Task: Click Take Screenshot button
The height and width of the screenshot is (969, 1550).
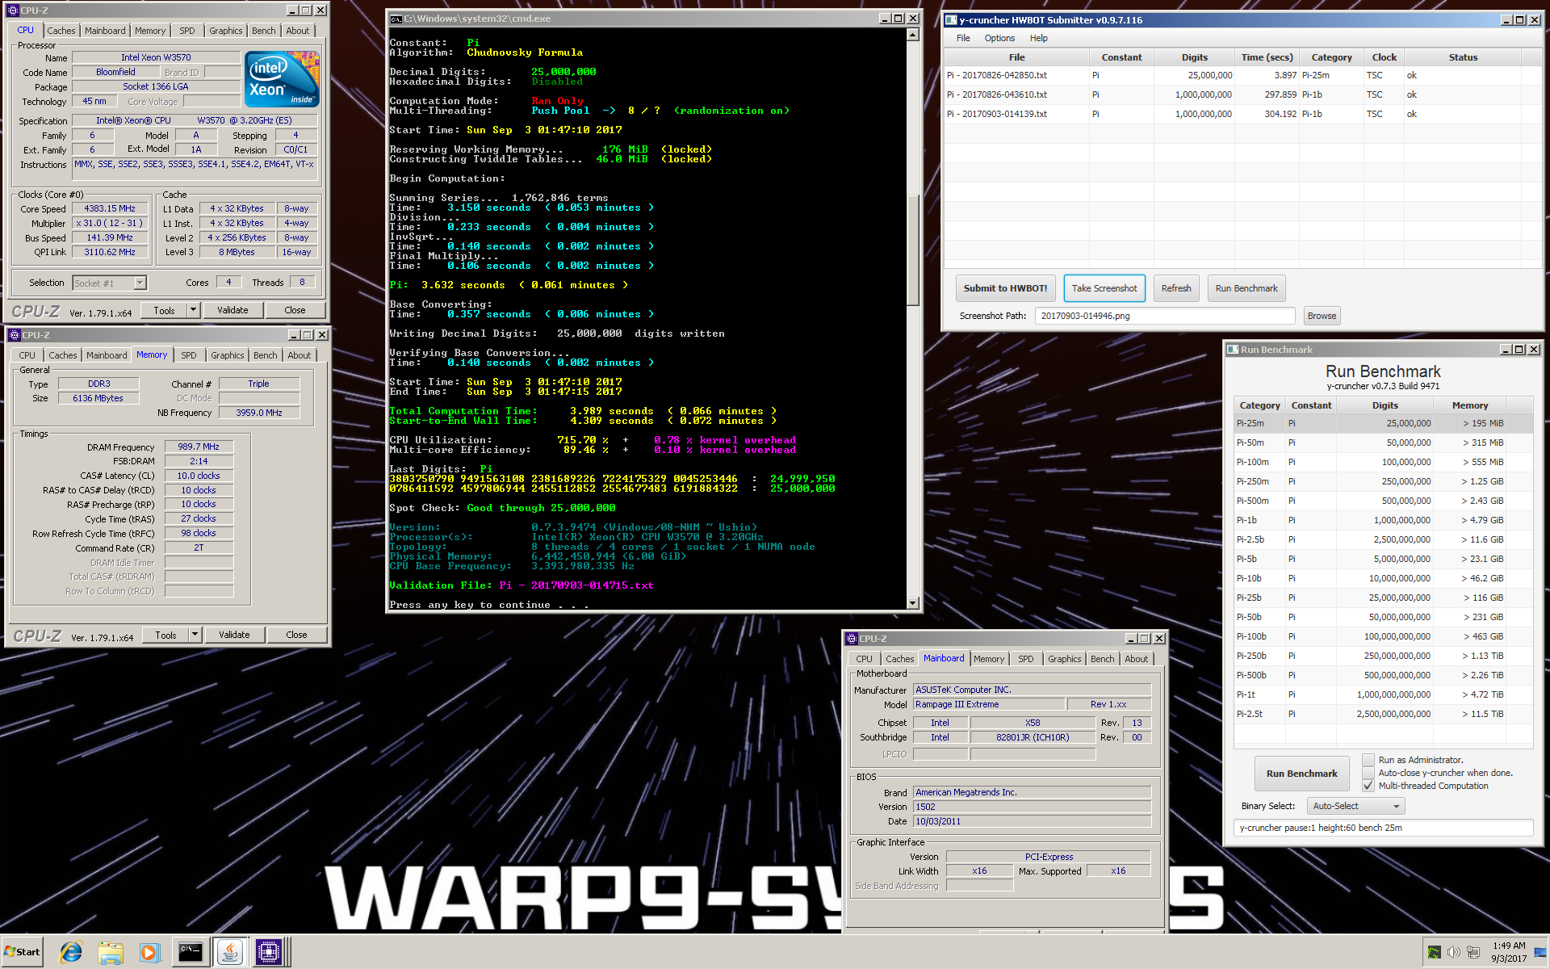Action: [x=1104, y=288]
